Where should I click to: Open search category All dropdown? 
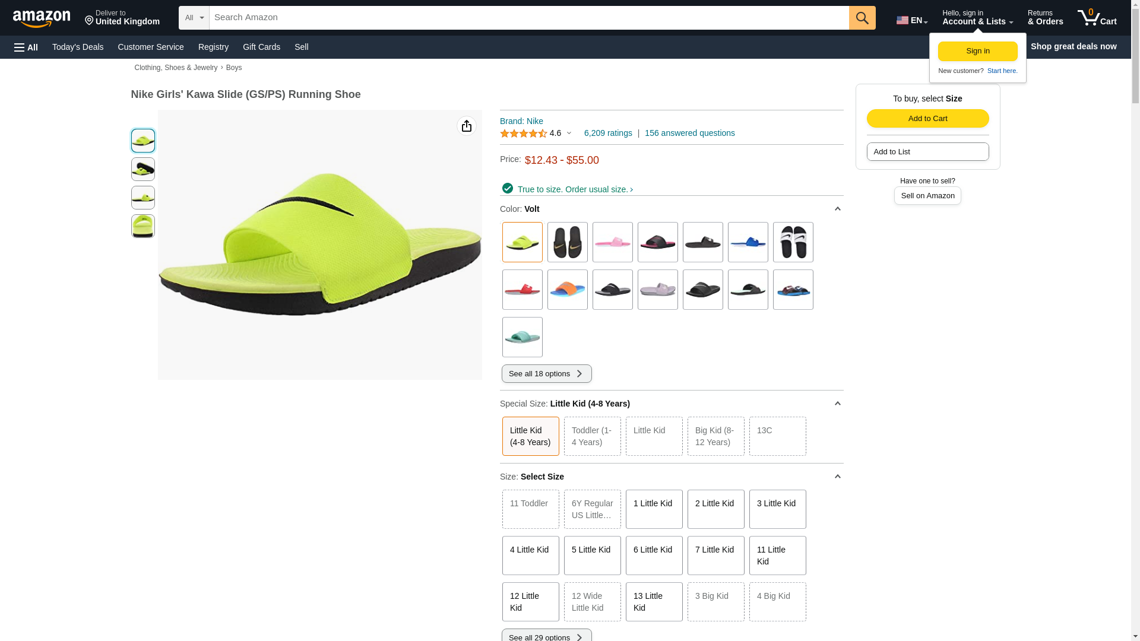pos(194,18)
